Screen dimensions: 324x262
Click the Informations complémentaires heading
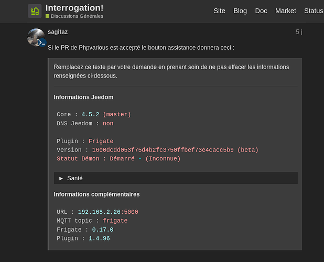[96, 194]
